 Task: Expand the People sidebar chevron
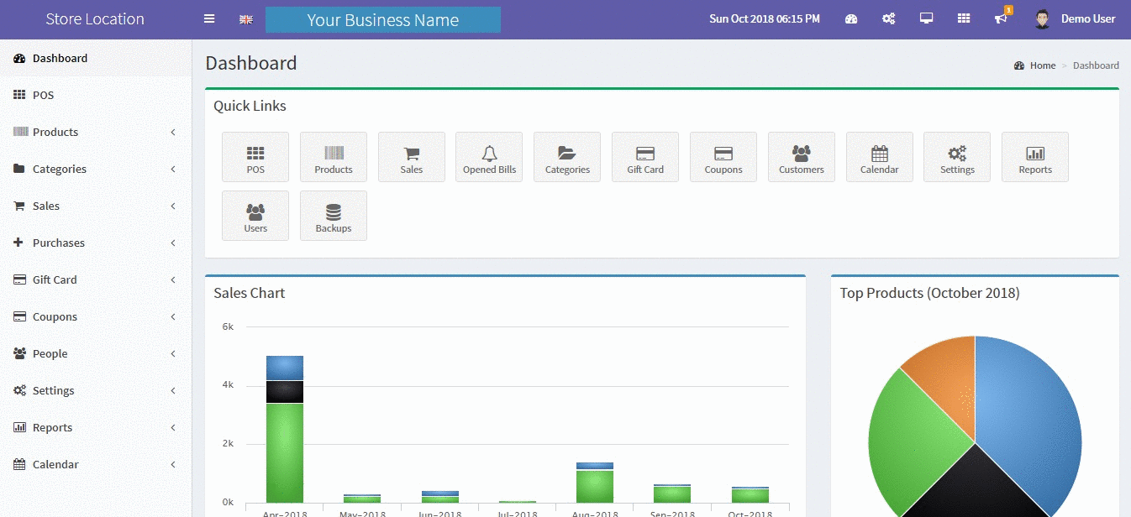172,354
